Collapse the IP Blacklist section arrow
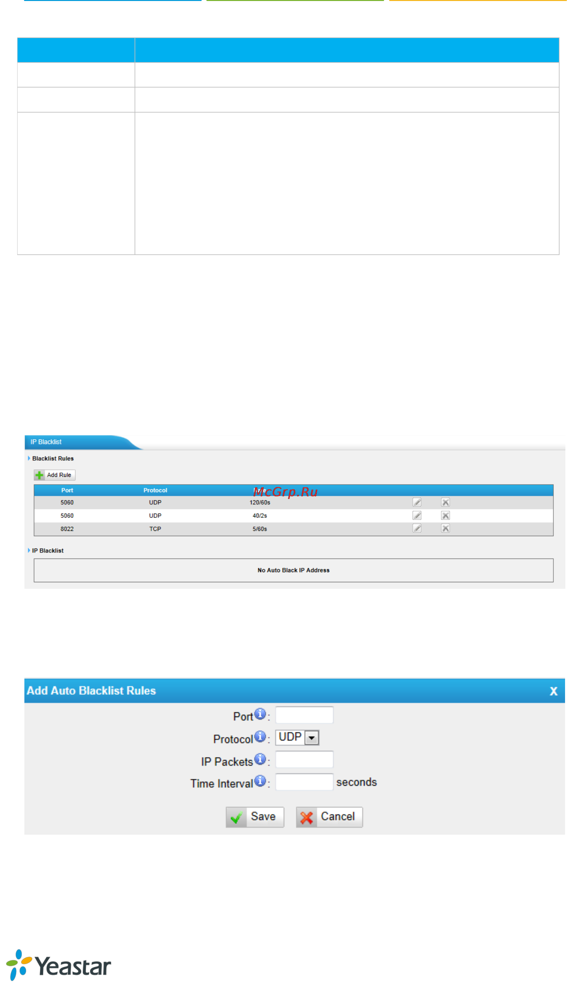The height and width of the screenshot is (983, 567). click(x=29, y=550)
